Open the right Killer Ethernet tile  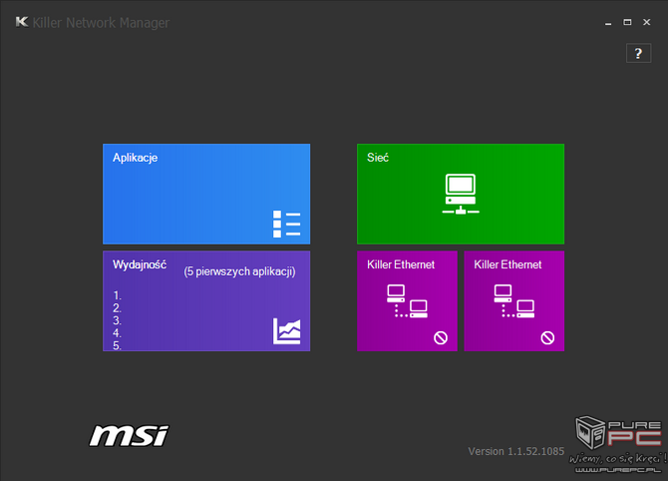513,301
